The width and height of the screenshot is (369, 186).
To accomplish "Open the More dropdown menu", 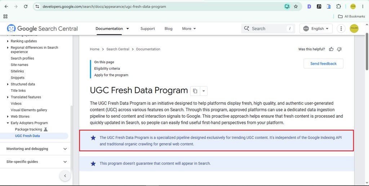I will click(x=189, y=29).
